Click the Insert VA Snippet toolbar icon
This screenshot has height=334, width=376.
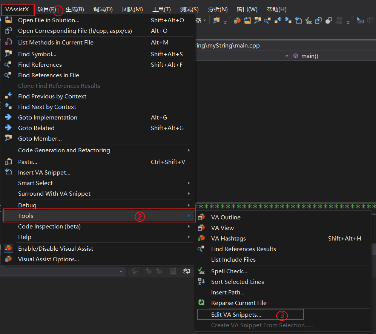click(298, 20)
